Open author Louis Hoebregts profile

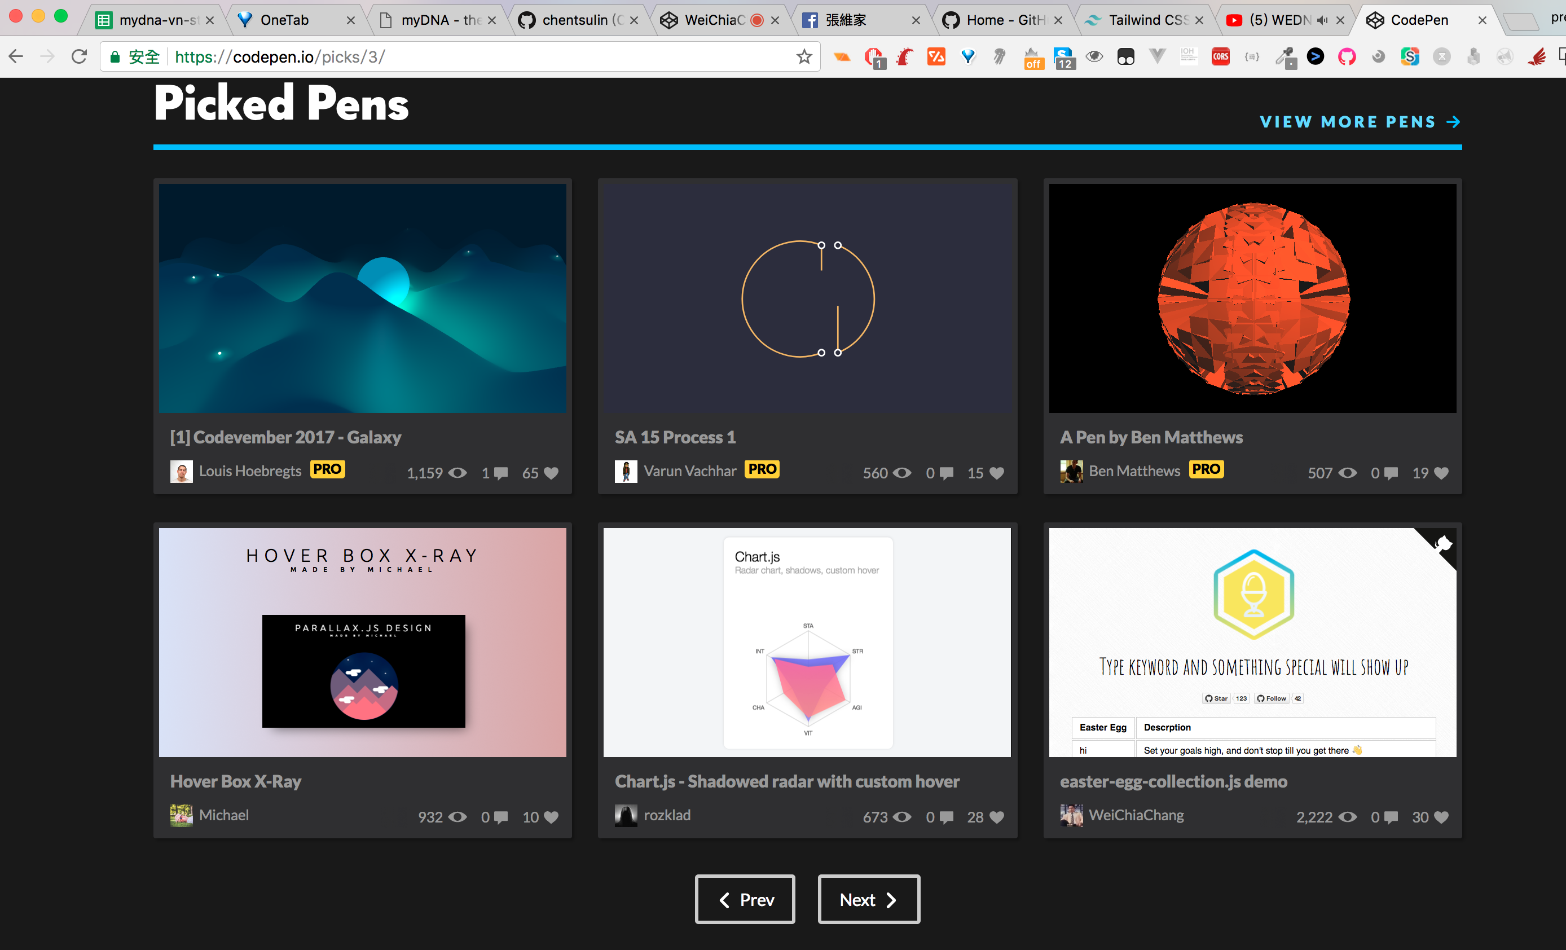coord(250,471)
